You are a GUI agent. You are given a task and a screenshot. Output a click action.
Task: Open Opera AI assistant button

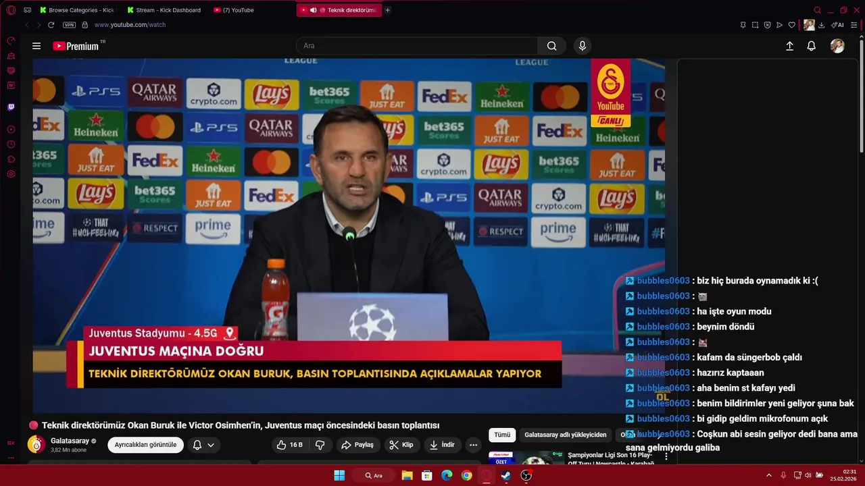[837, 25]
